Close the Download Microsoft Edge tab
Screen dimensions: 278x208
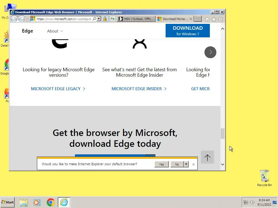(x=191, y=19)
